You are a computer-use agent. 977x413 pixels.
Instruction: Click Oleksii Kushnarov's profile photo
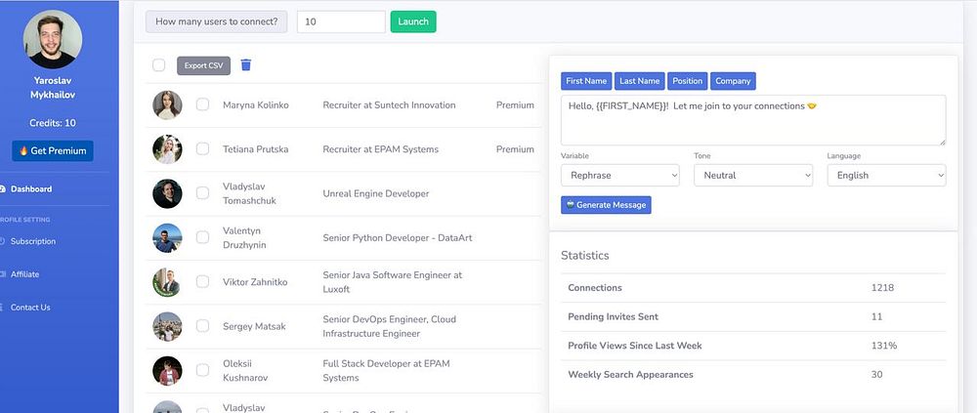point(168,371)
